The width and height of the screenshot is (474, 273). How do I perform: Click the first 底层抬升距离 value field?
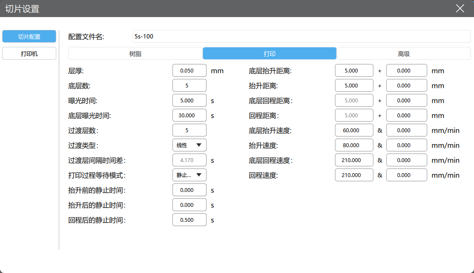tap(354, 71)
